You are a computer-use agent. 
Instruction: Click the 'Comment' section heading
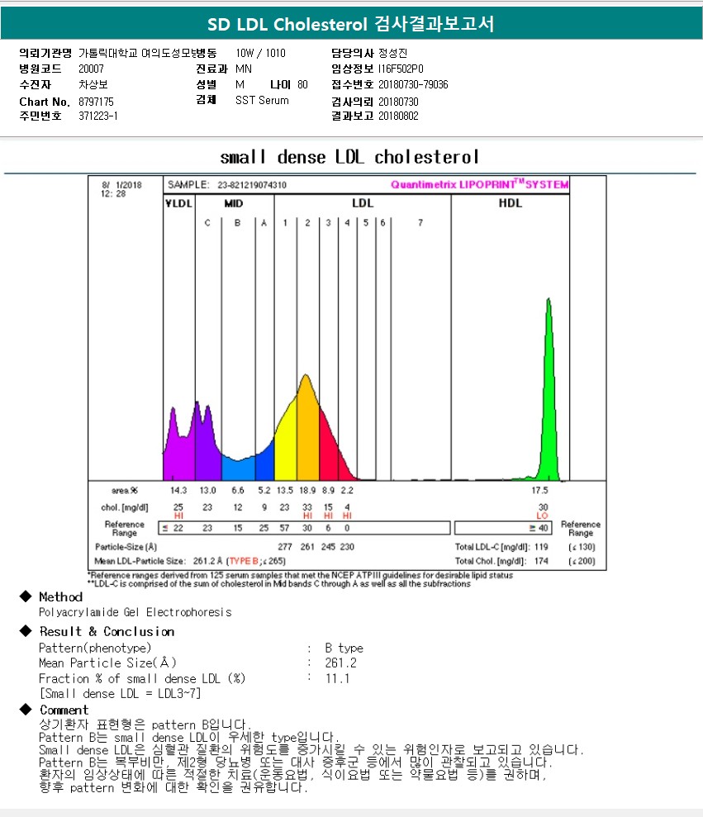tap(64, 710)
